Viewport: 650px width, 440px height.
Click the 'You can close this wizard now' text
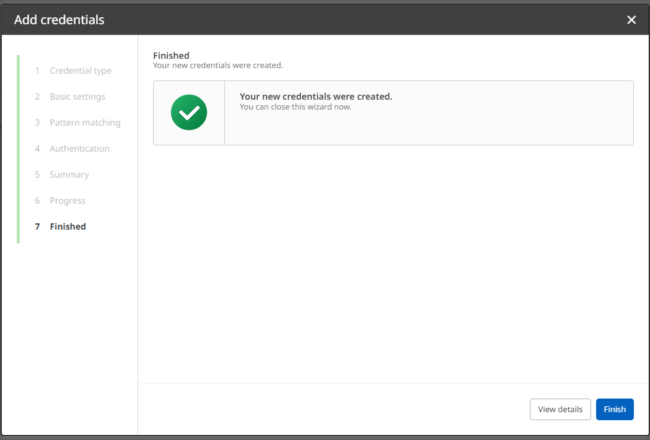pos(296,107)
